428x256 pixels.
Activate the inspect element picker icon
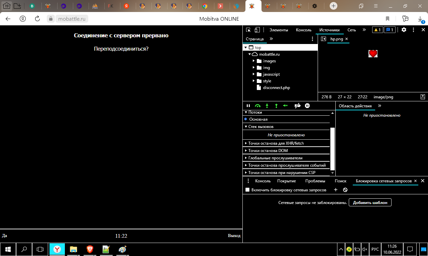click(248, 30)
